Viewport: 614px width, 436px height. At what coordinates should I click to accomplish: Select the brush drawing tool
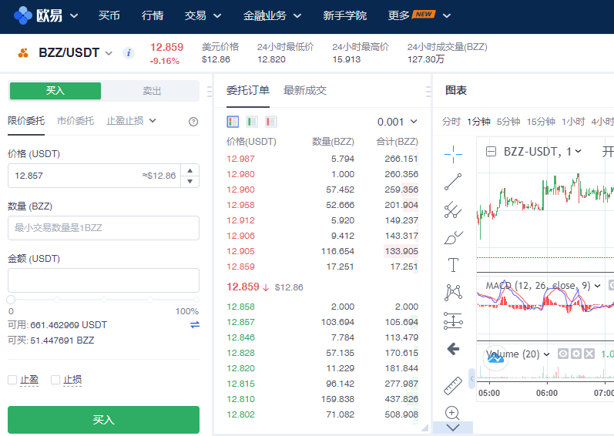click(453, 237)
